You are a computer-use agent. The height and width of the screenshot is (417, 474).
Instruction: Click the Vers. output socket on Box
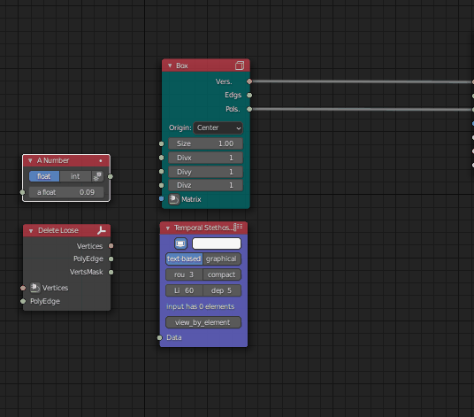pyautogui.click(x=249, y=81)
